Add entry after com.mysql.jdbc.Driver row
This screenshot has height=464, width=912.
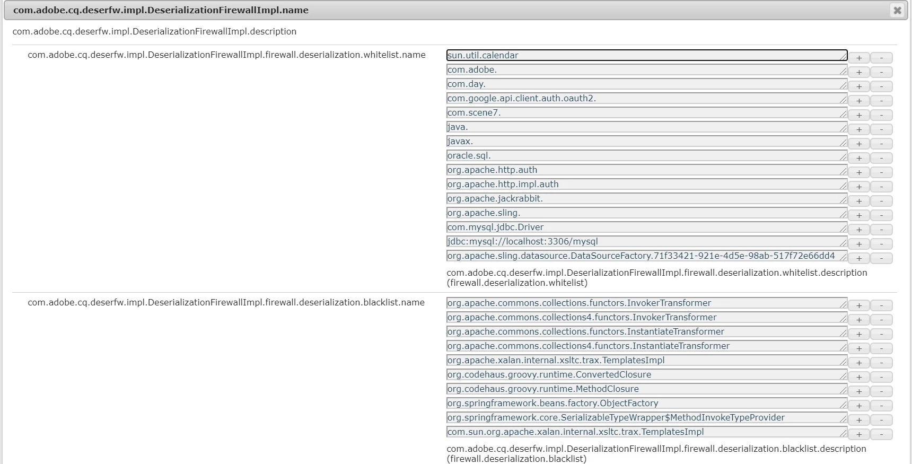tap(859, 230)
